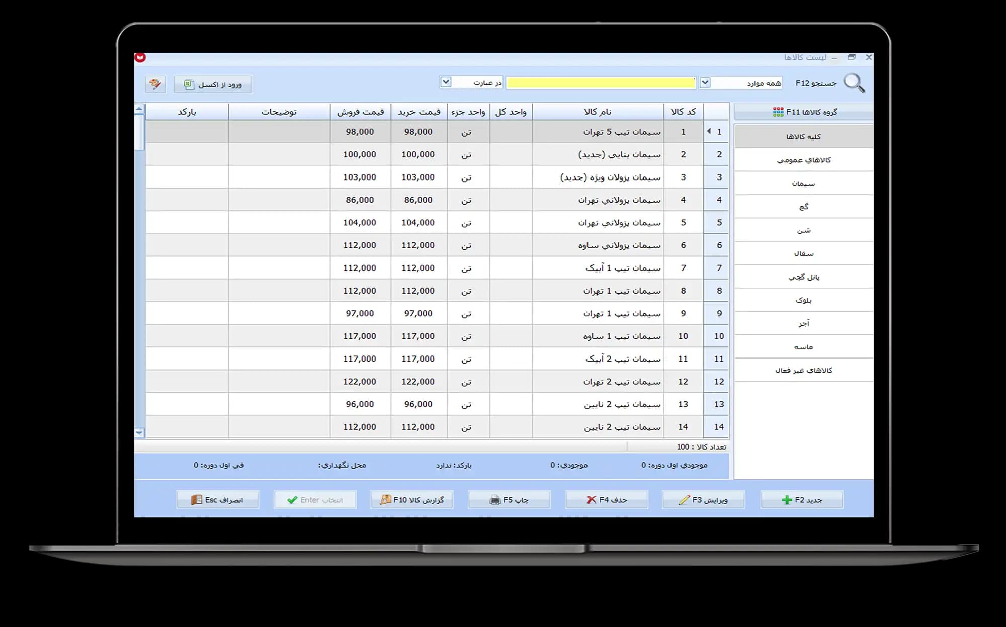Select 'آجر' group in sidebar

click(804, 323)
